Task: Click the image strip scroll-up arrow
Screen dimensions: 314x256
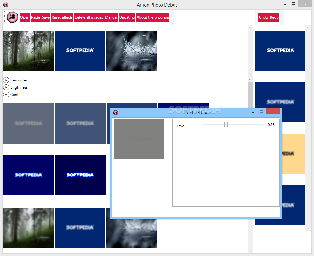Action: click(x=250, y=28)
